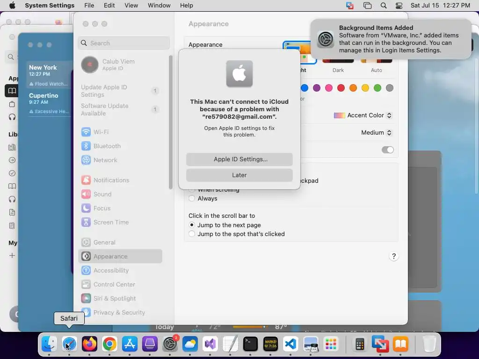Pick the yellow accent color swatch

pos(365,88)
